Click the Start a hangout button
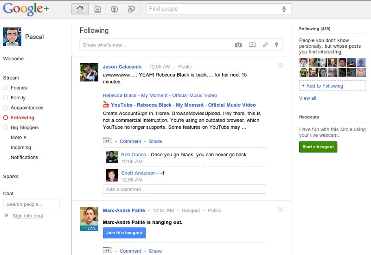The image size is (371, 255). [x=318, y=147]
